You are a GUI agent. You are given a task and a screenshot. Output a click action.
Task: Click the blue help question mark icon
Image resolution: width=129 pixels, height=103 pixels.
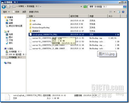click(x=123, y=12)
